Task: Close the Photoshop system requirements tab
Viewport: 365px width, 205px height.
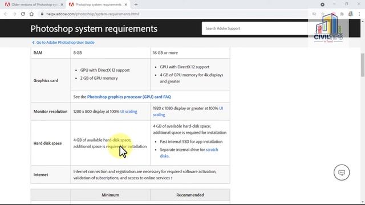Action: [x=125, y=5]
